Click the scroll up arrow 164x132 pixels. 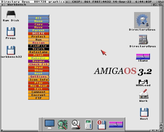[161, 125]
